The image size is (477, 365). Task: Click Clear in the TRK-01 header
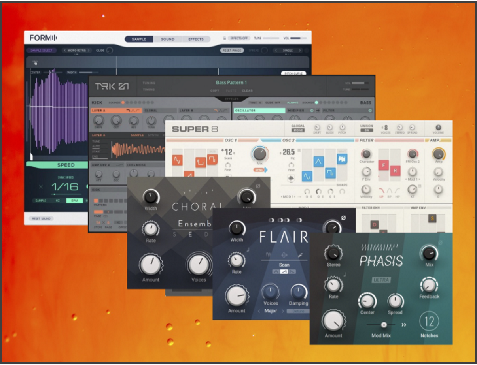(x=247, y=90)
